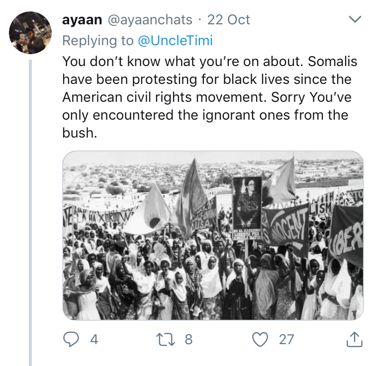This screenshot has height=366, width=373.
Task: Click the reply speech bubble icon
Action: coord(72,340)
